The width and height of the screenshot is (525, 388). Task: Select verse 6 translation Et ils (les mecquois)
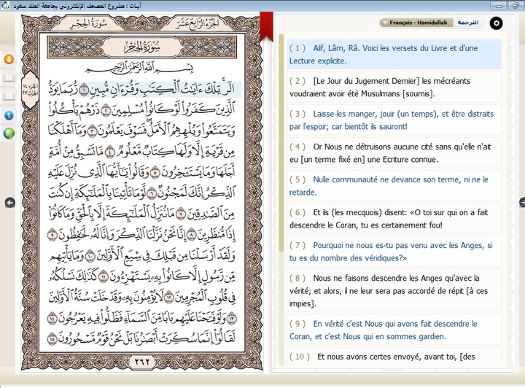click(x=394, y=218)
